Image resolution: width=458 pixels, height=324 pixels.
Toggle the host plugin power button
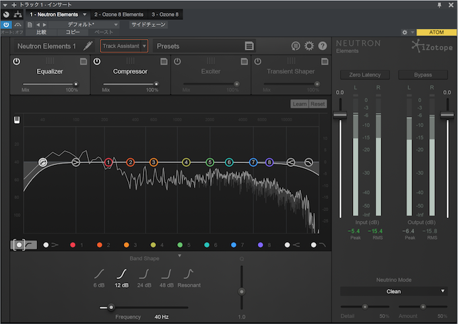[6, 24]
